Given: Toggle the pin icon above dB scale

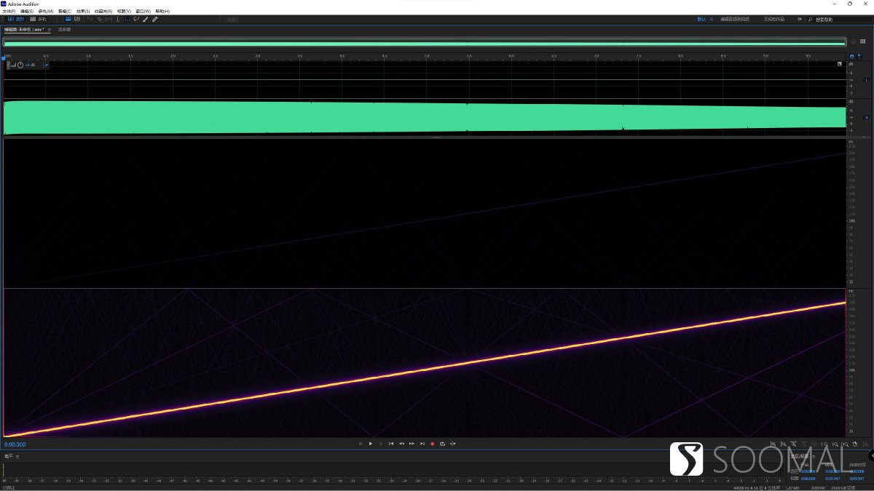Looking at the screenshot, I should [859, 56].
